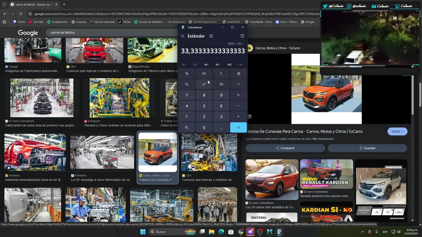Image resolution: width=422 pixels, height=237 pixels.
Task: Open the Chrome apps grid icon
Action: (x=4, y=22)
